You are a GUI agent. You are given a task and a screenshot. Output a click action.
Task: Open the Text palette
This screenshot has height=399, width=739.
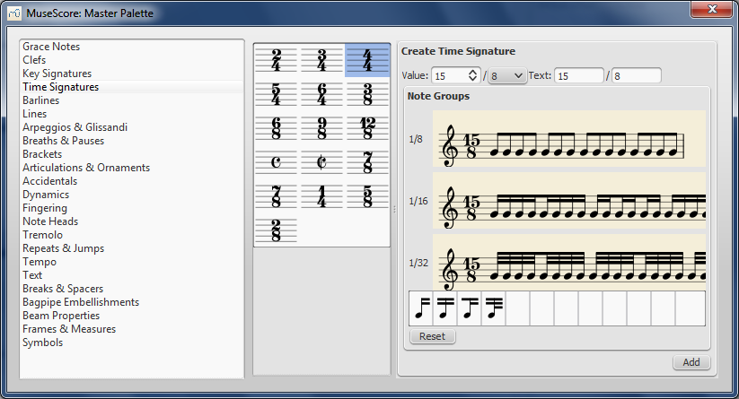(x=32, y=275)
